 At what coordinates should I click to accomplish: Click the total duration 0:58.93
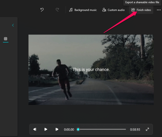coord(135,129)
